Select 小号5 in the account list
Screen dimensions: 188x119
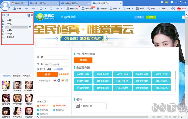tap(10, 34)
